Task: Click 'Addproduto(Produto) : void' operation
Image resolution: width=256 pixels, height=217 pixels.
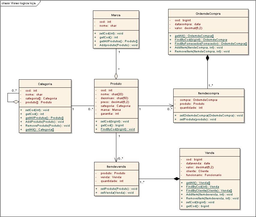Action: click(x=118, y=45)
